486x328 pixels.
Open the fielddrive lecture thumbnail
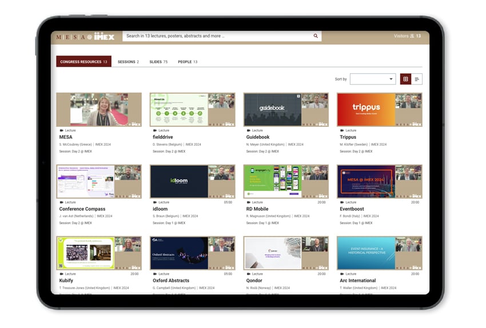pyautogui.click(x=193, y=109)
